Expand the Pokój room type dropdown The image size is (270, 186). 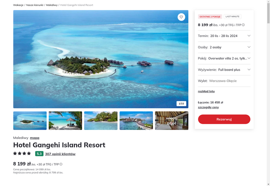224,58
